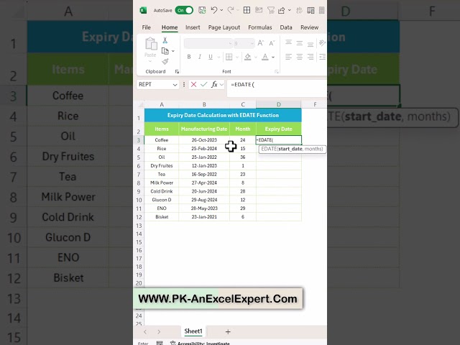Click the previous sheet navigation arrow

pos(145,332)
